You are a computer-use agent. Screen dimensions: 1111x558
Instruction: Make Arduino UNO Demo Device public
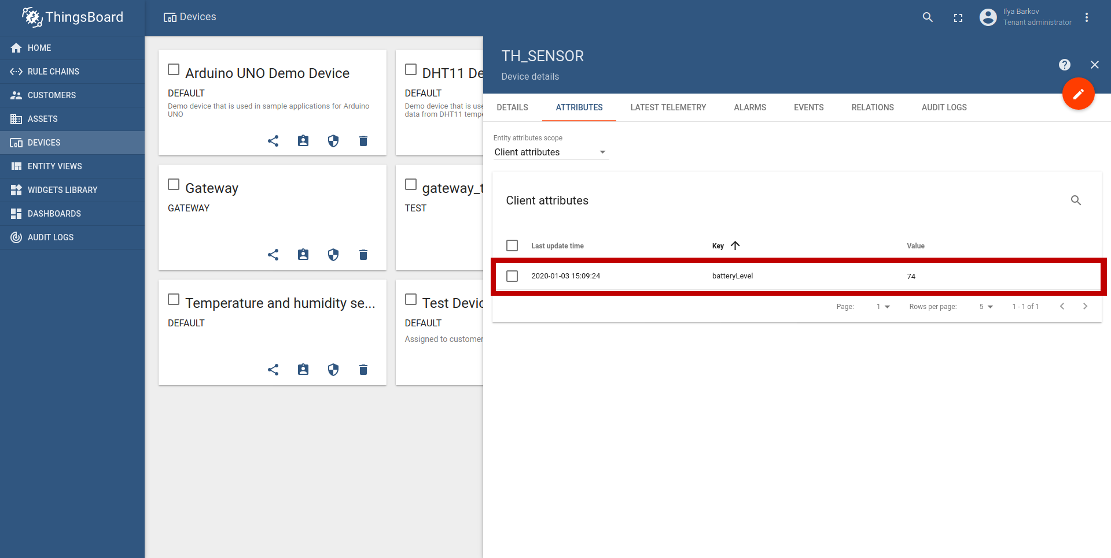(273, 141)
